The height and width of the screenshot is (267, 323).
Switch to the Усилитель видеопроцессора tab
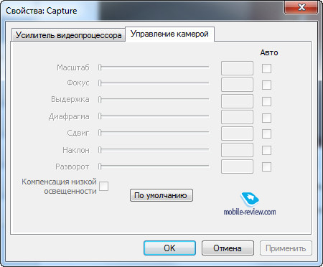69,35
